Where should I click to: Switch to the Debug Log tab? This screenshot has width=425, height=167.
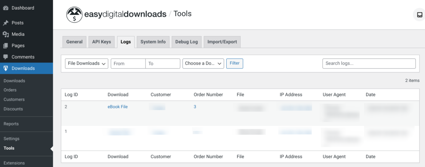(x=186, y=42)
